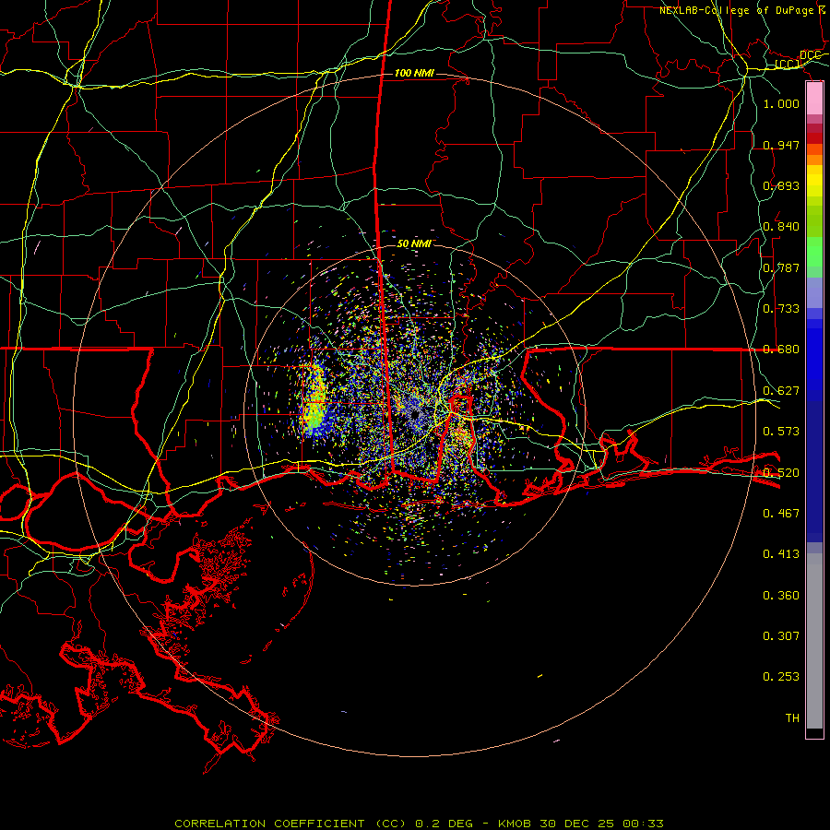The height and width of the screenshot is (830, 830).
Task: Click the 0.893 color scale value
Action: click(781, 185)
